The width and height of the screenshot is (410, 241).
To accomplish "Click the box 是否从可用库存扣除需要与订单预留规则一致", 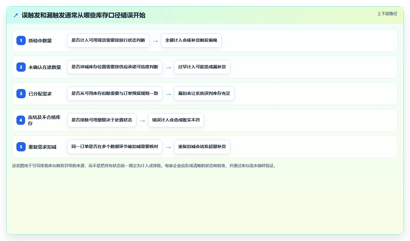I will [x=115, y=94].
